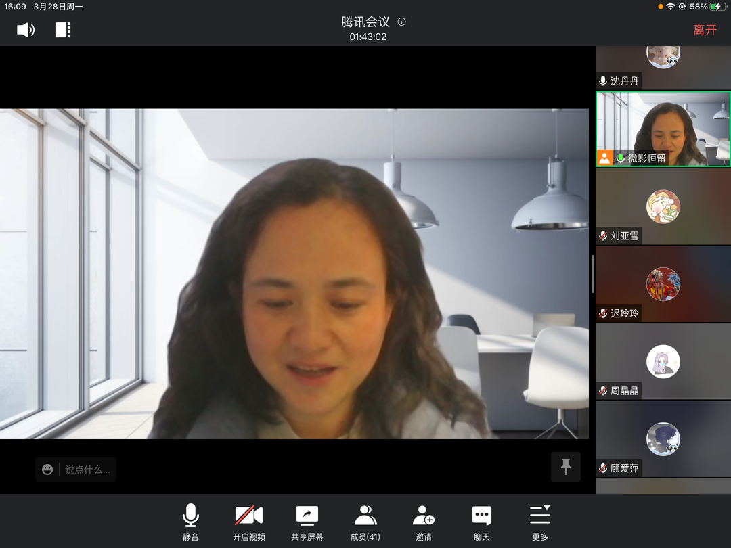
Task: Toggle the speaker audio output icon
Action: click(x=26, y=30)
